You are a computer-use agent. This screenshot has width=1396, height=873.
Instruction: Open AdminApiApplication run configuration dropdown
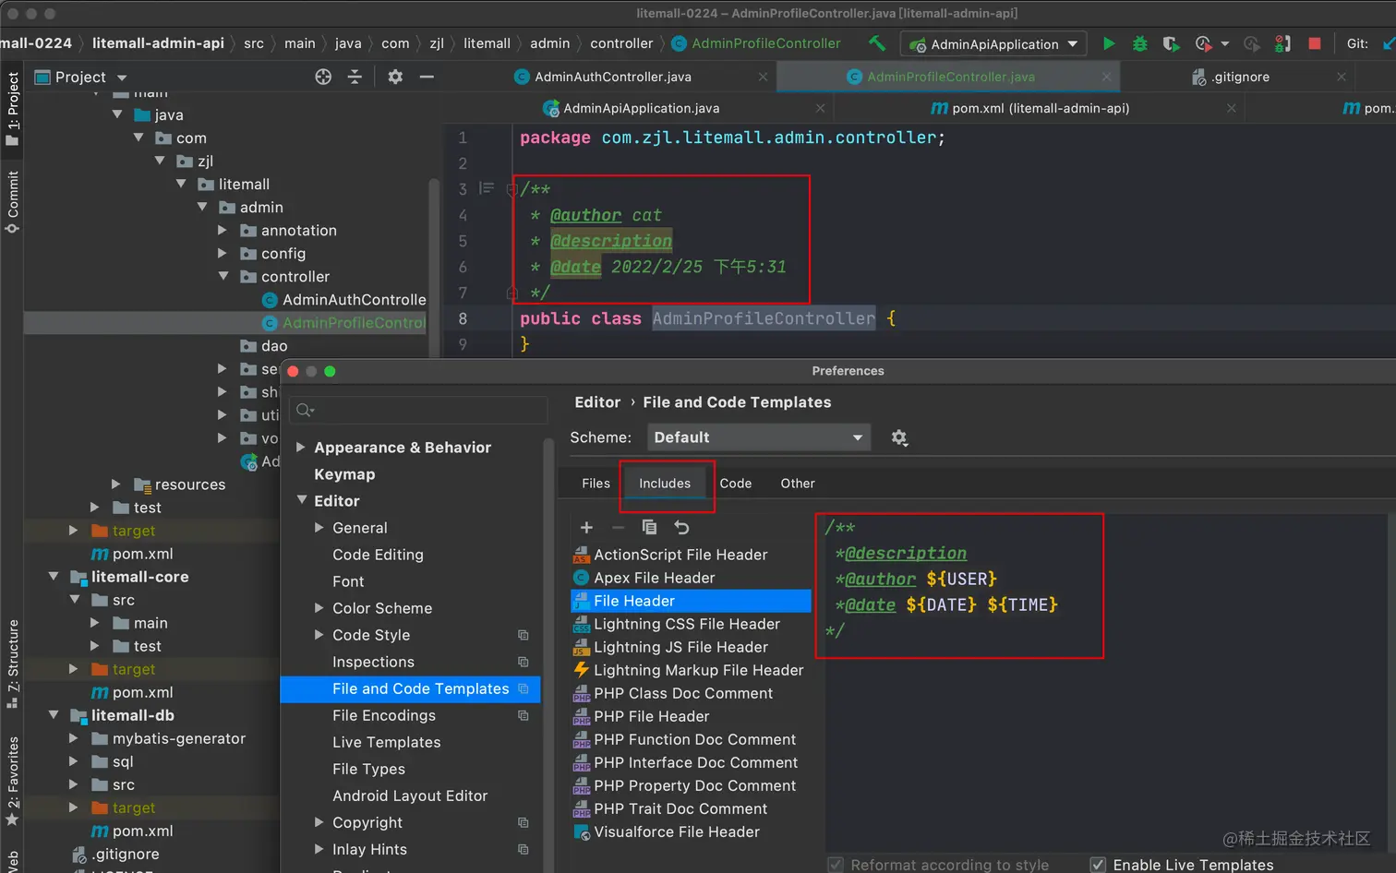coord(992,43)
